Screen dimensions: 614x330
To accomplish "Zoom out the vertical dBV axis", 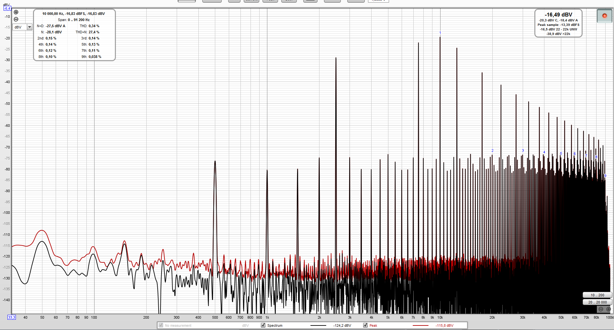I will [16, 19].
